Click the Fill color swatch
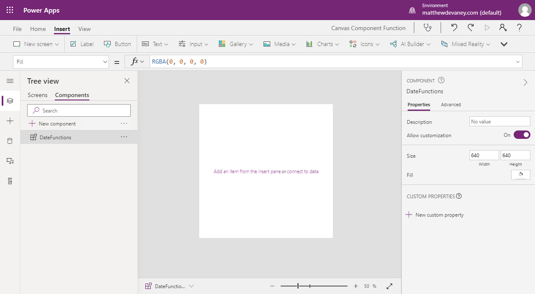 520,175
